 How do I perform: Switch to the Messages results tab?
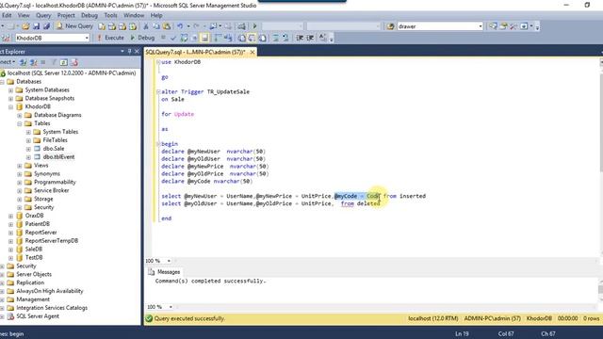pos(165,272)
